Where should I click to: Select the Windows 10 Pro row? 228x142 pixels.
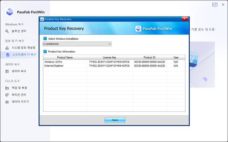(65, 62)
